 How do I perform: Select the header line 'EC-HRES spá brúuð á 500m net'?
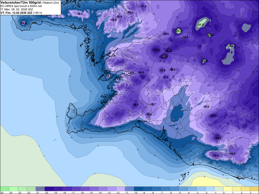[19, 6]
